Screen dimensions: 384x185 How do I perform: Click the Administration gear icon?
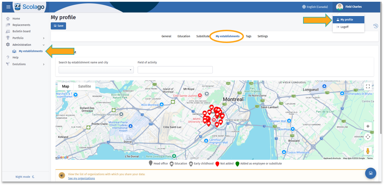(8, 45)
